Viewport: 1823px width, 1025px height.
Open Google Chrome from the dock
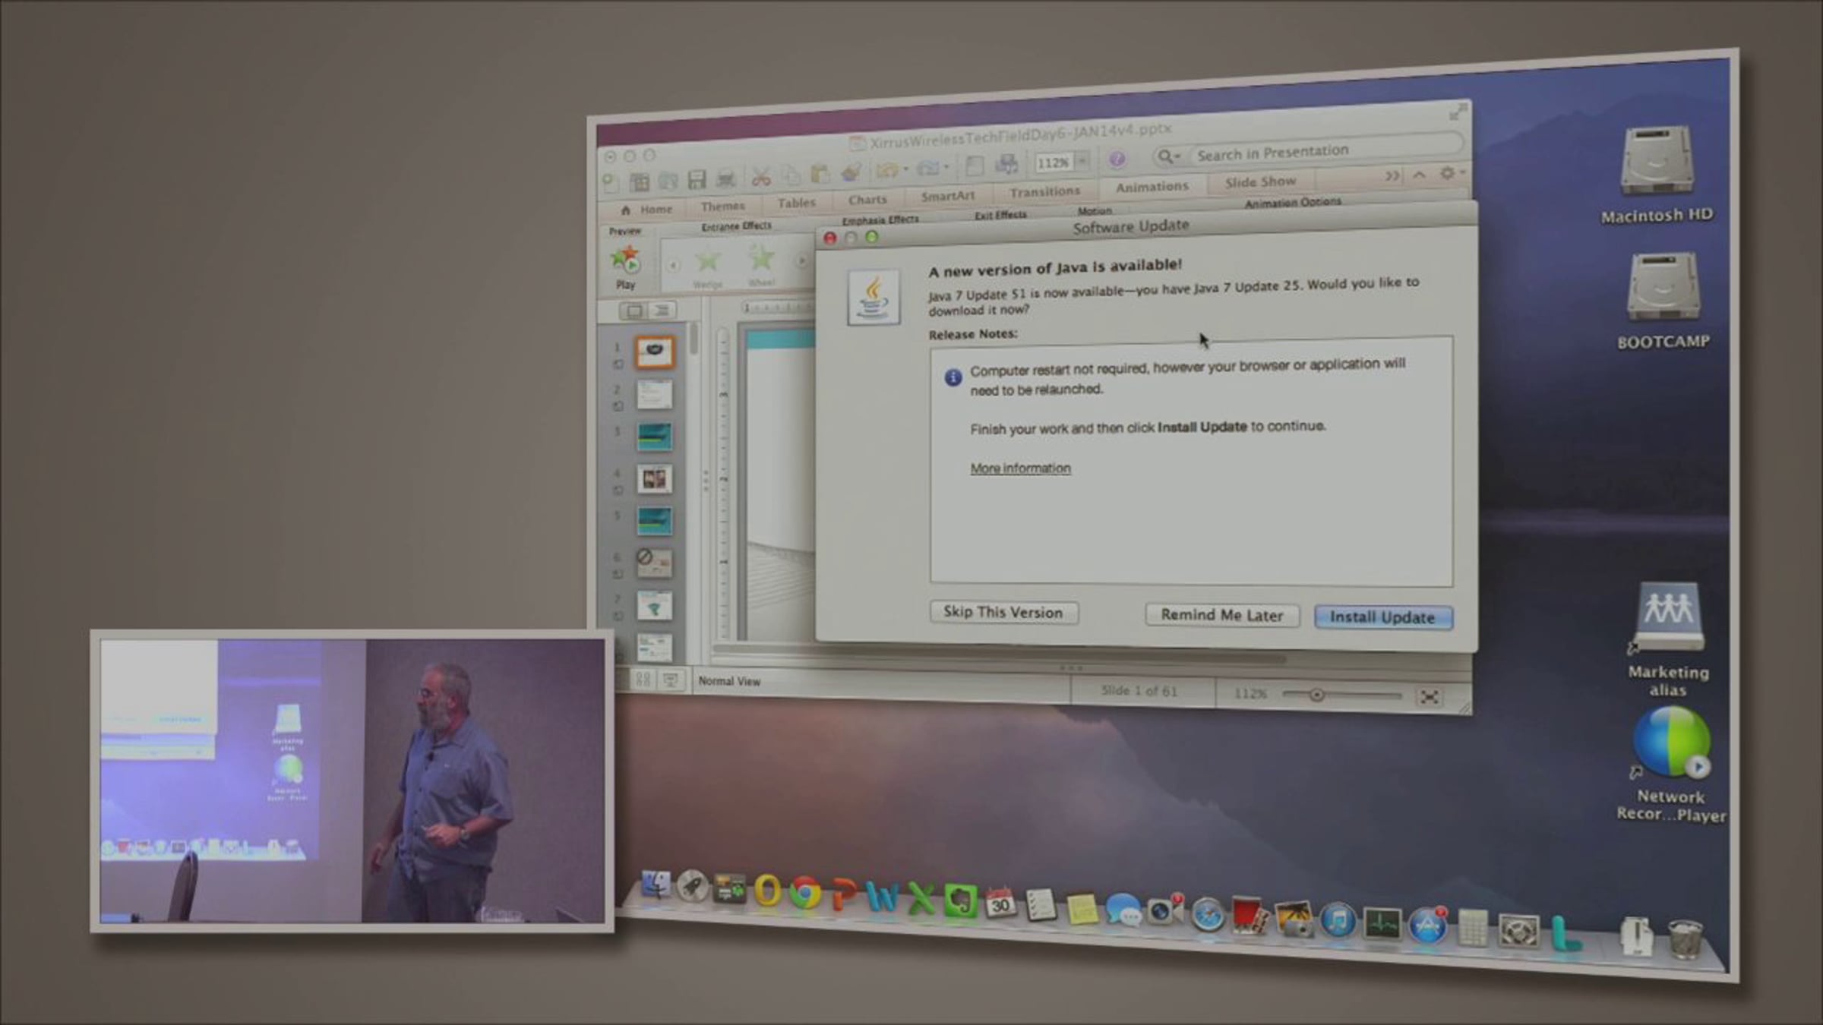[x=805, y=893]
